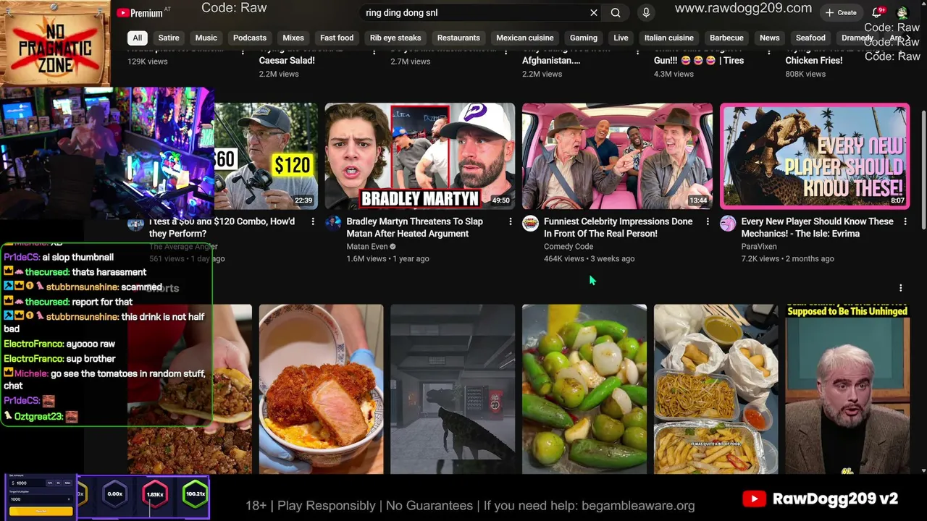Select the All filter chip

point(137,38)
